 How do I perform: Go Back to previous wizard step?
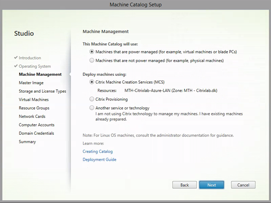tap(184, 185)
